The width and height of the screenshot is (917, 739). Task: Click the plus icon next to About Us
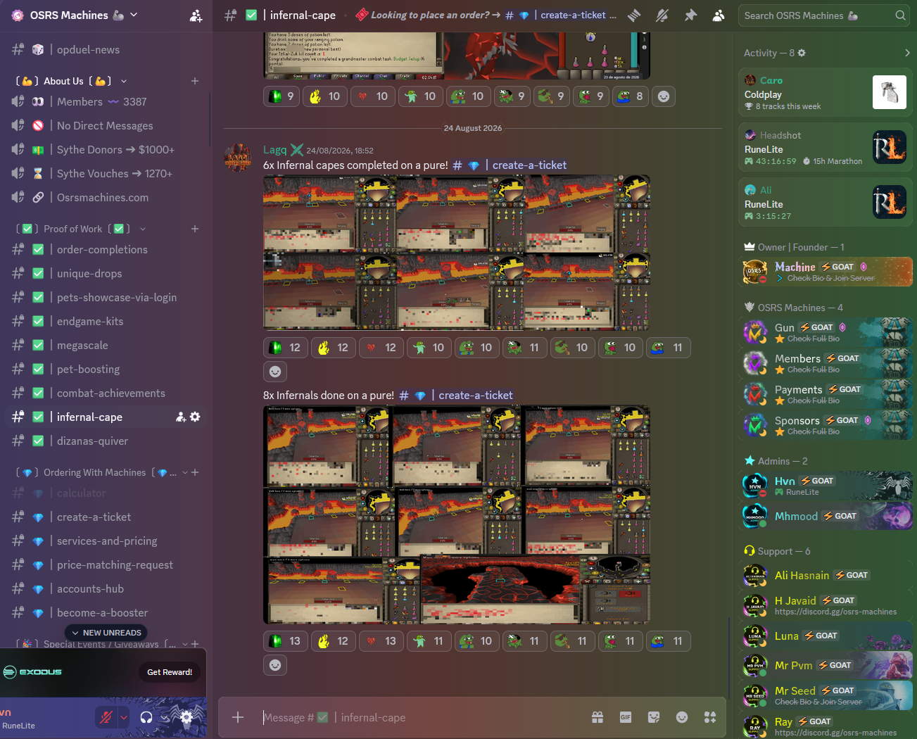pos(195,81)
